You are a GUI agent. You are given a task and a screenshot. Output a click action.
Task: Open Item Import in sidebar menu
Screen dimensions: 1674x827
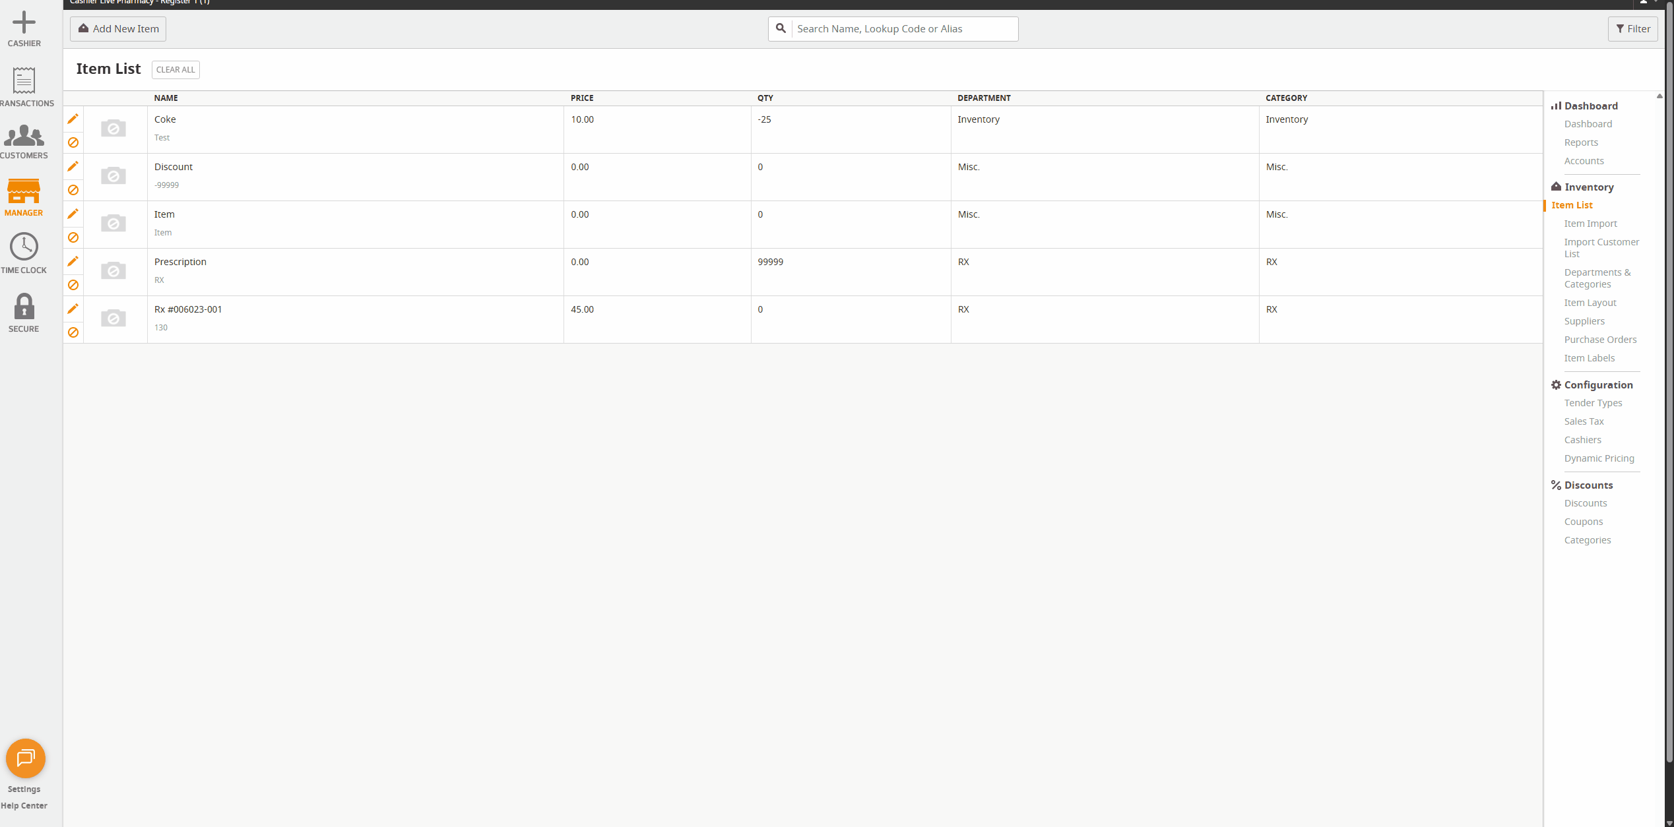[x=1590, y=224]
